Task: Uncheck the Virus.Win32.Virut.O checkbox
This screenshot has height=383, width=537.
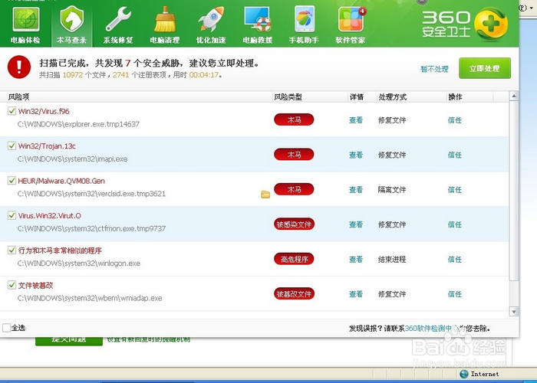Action: (12, 215)
